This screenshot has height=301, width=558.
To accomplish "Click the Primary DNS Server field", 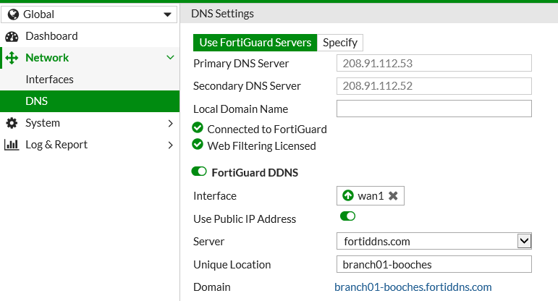I will point(434,64).
